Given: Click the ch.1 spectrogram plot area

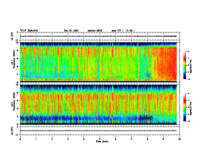Looking at the screenshot, I should (98, 62).
